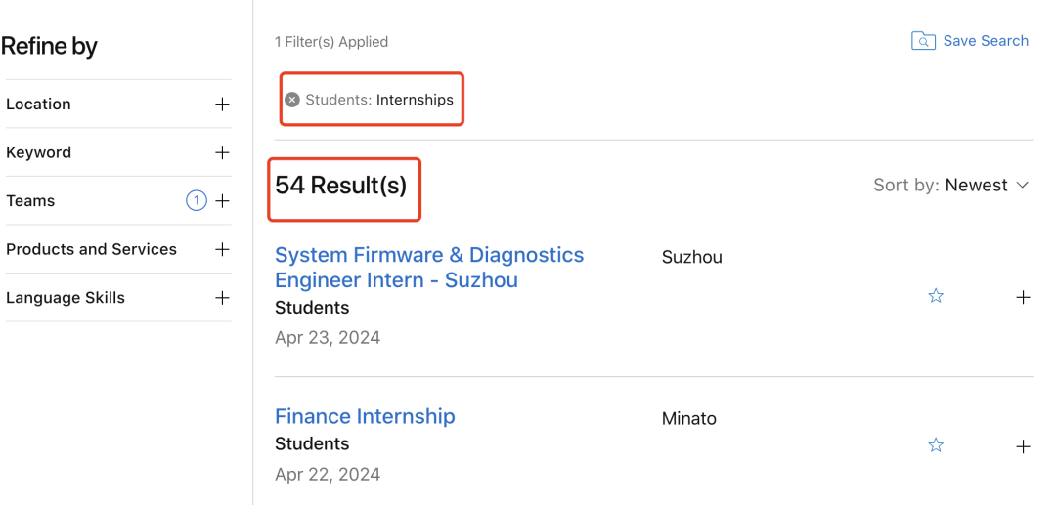Open the Language Skills section label

pyautogui.click(x=66, y=298)
